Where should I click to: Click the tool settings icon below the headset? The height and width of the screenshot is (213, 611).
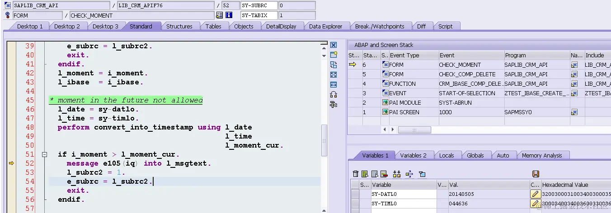point(334,104)
